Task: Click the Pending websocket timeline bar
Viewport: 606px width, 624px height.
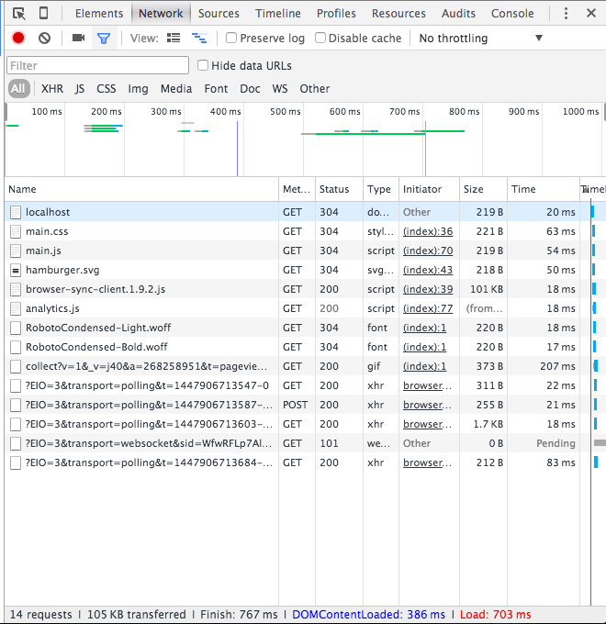Action: (600, 443)
